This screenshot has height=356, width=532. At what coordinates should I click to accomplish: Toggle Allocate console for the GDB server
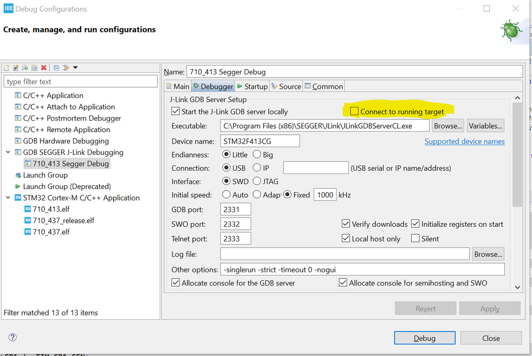coord(175,283)
